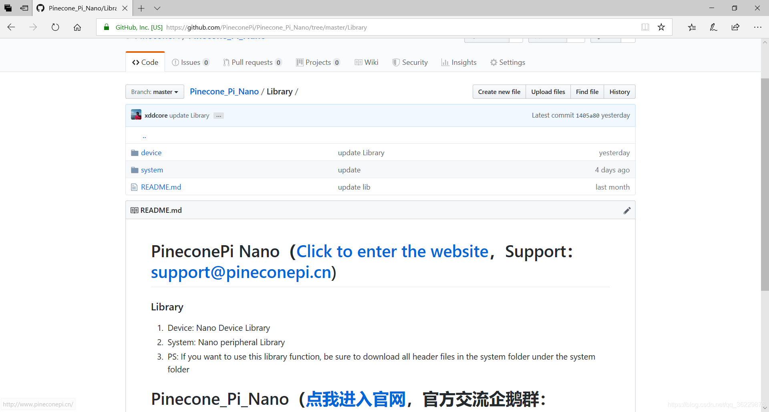Open Reading view icon in address bar
The width and height of the screenshot is (769, 412).
click(645, 27)
